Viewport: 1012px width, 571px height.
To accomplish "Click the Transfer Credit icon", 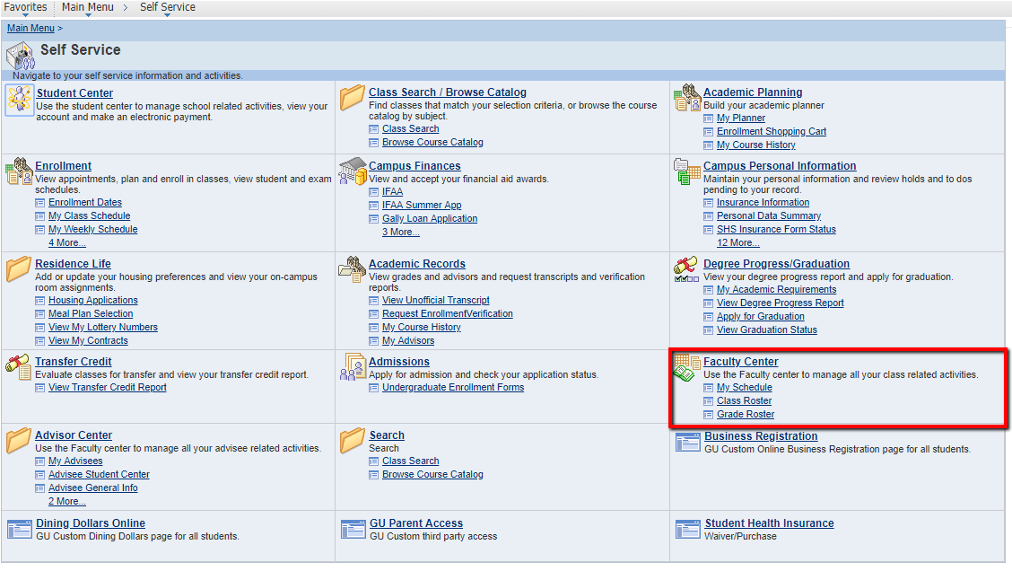I will (x=19, y=367).
